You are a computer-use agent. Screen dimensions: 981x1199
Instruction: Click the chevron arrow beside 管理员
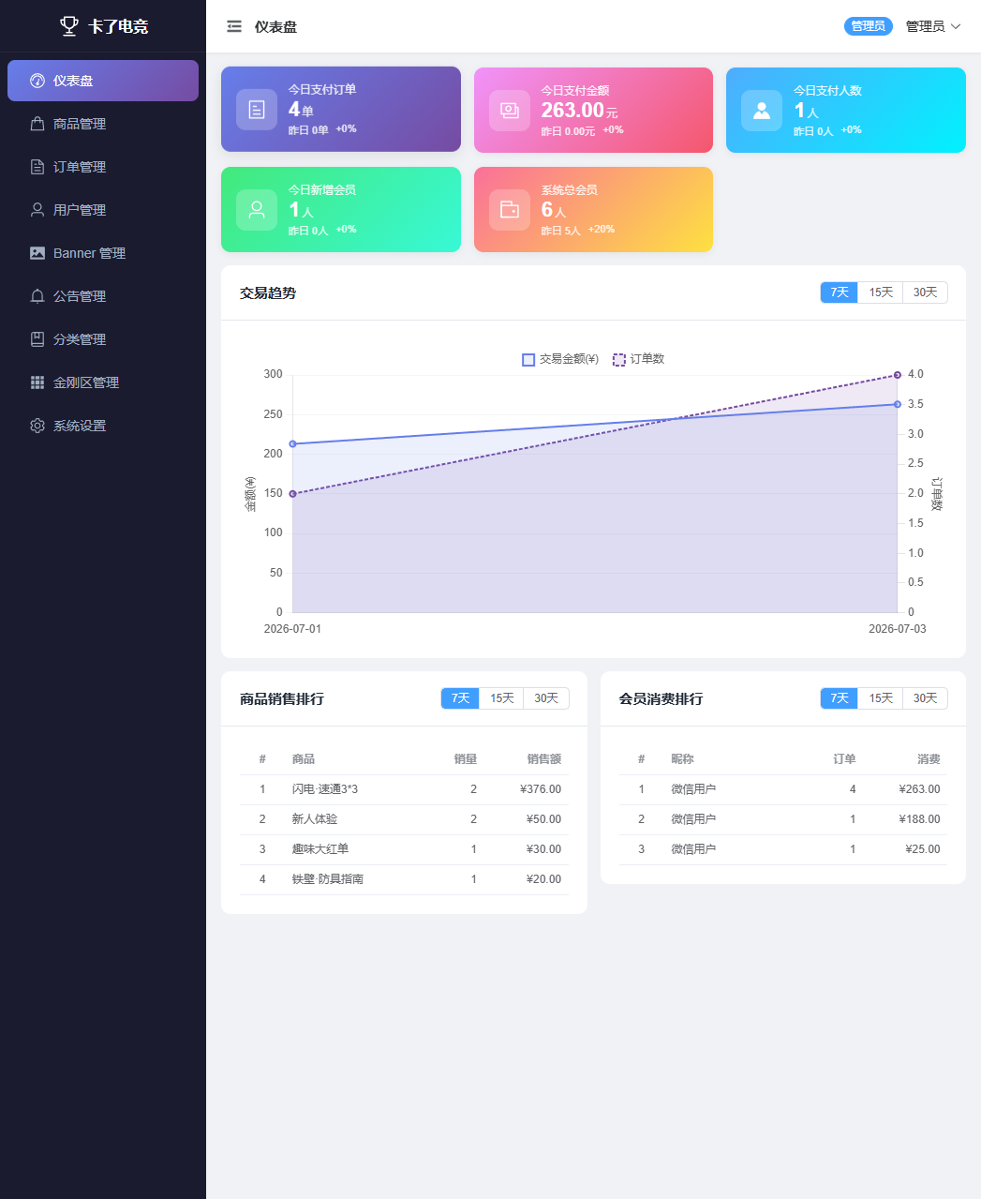point(956,26)
